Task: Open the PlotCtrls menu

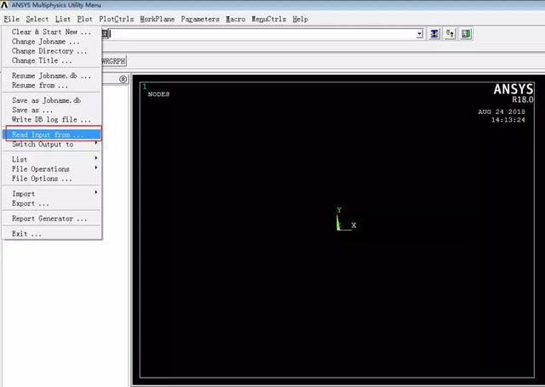Action: pyautogui.click(x=116, y=19)
